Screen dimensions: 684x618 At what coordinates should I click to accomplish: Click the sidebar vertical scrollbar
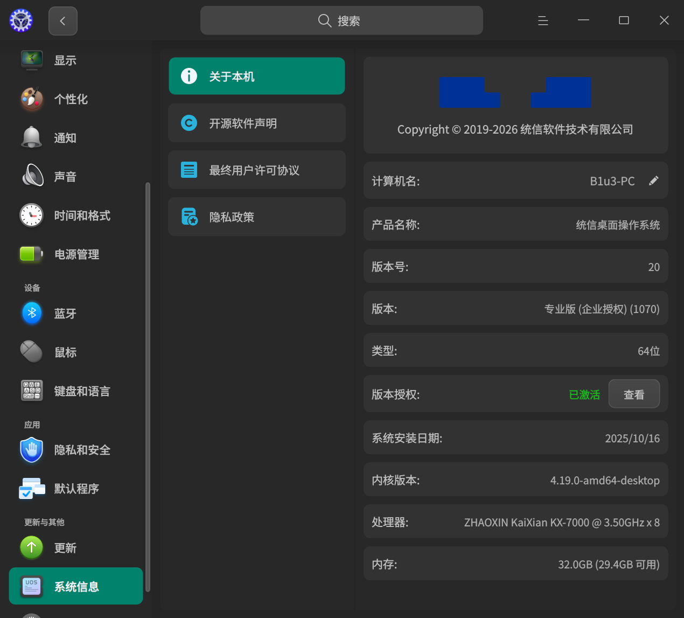pyautogui.click(x=147, y=387)
